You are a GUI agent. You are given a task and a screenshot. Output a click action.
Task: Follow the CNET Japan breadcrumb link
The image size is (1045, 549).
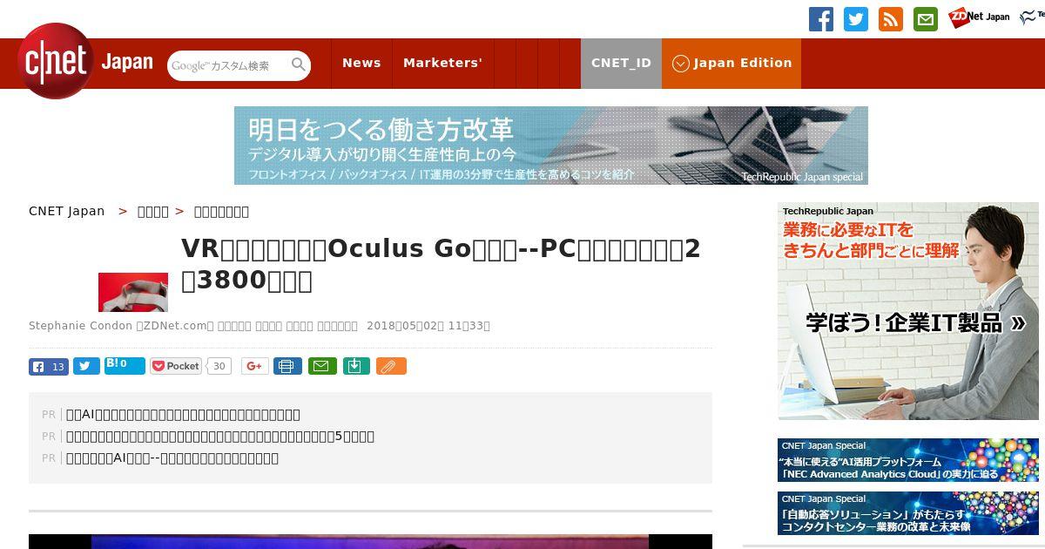(66, 211)
